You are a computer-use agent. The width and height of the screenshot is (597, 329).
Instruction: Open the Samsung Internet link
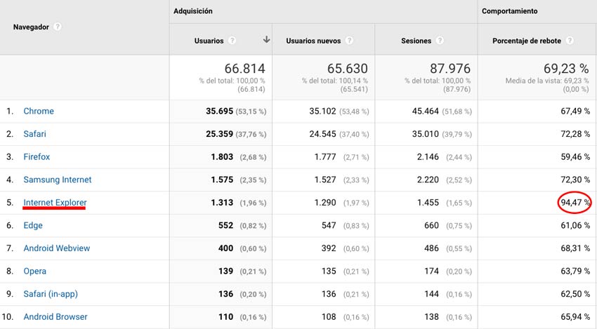[x=58, y=180]
